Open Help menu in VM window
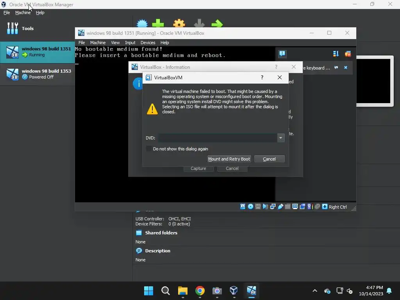Image resolution: width=400 pixels, height=300 pixels. [164, 43]
